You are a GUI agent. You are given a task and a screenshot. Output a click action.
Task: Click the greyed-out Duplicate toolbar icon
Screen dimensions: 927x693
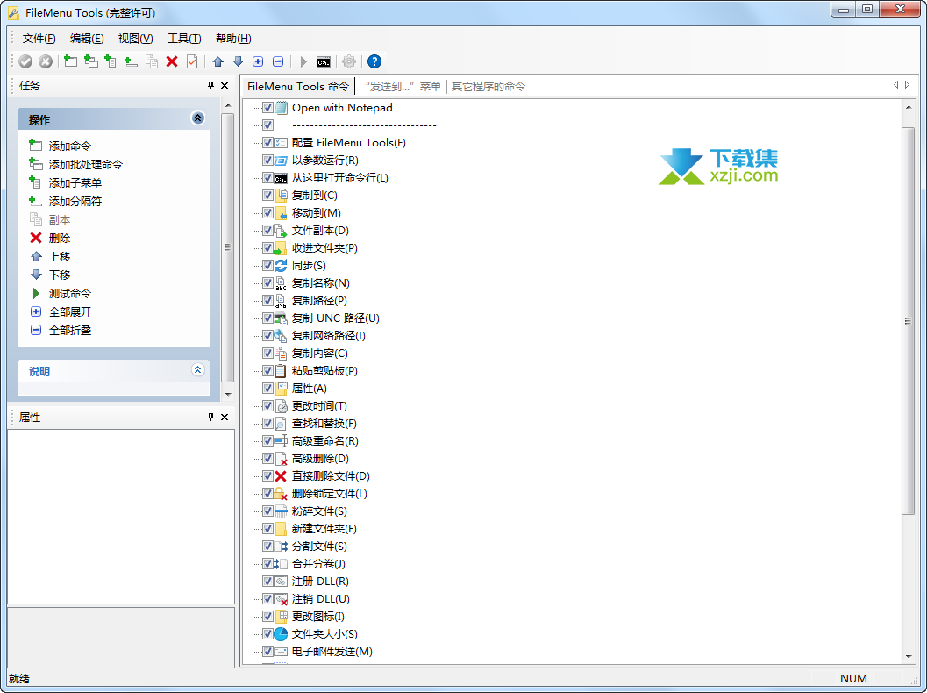152,61
